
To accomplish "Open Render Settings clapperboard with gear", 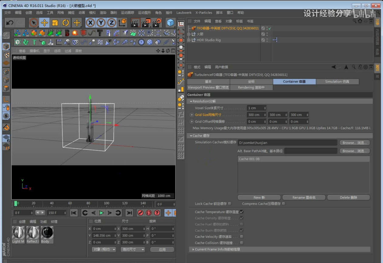I will [157, 23].
